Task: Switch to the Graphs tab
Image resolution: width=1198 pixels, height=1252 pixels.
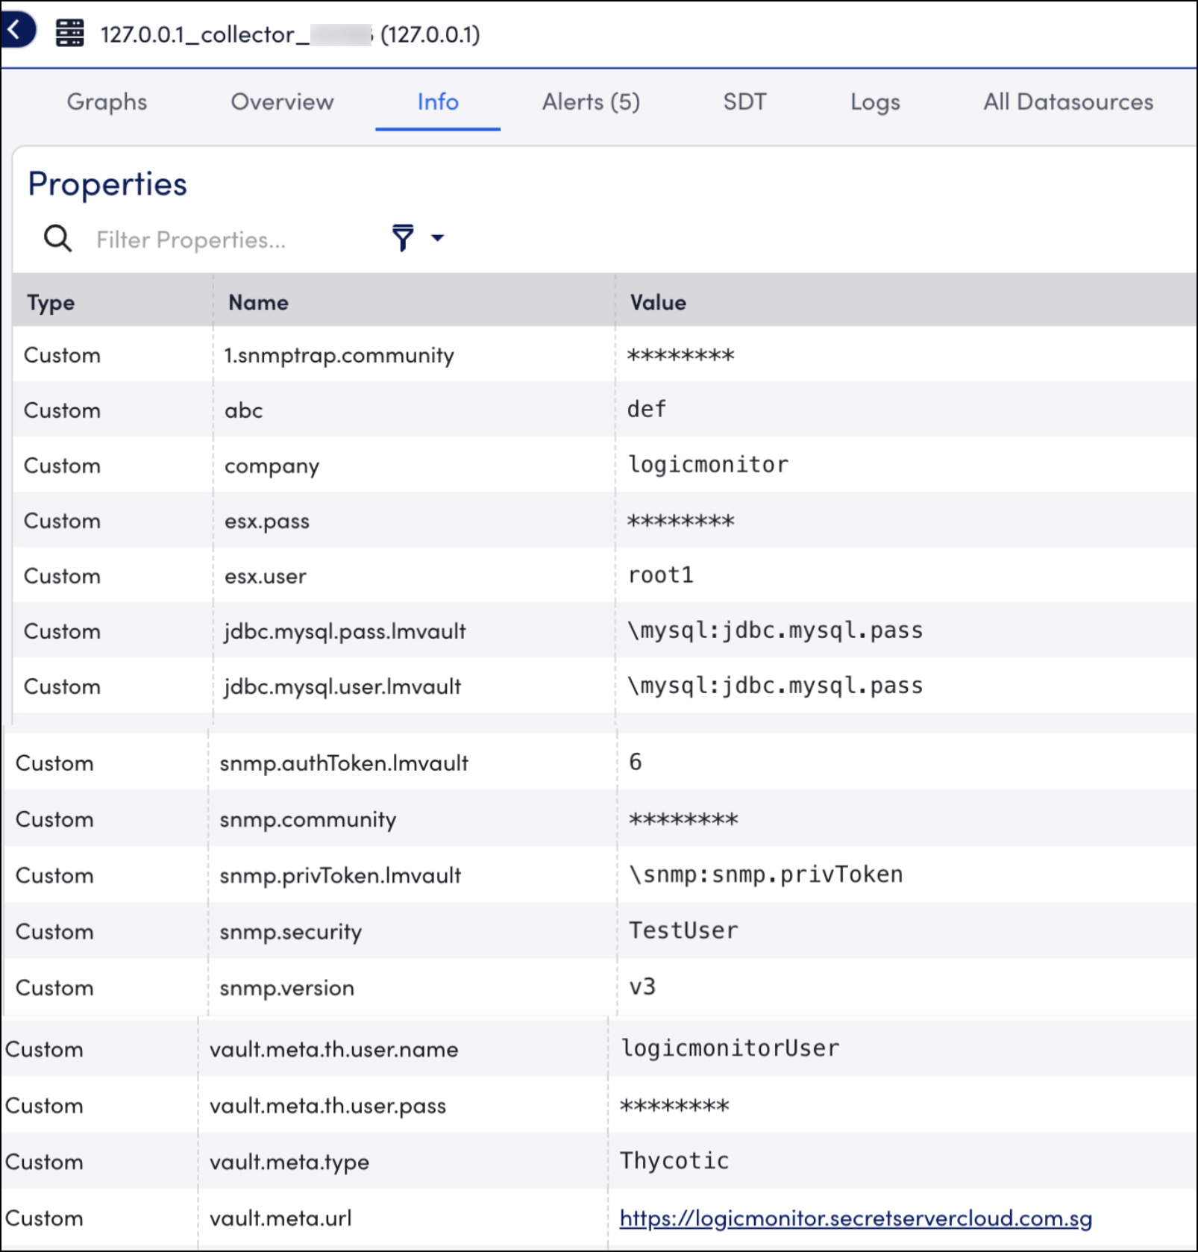Action: [x=106, y=102]
